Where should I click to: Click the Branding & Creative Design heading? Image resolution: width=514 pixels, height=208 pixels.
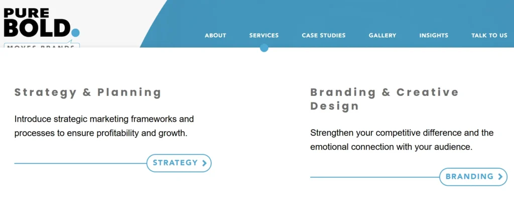384,99
